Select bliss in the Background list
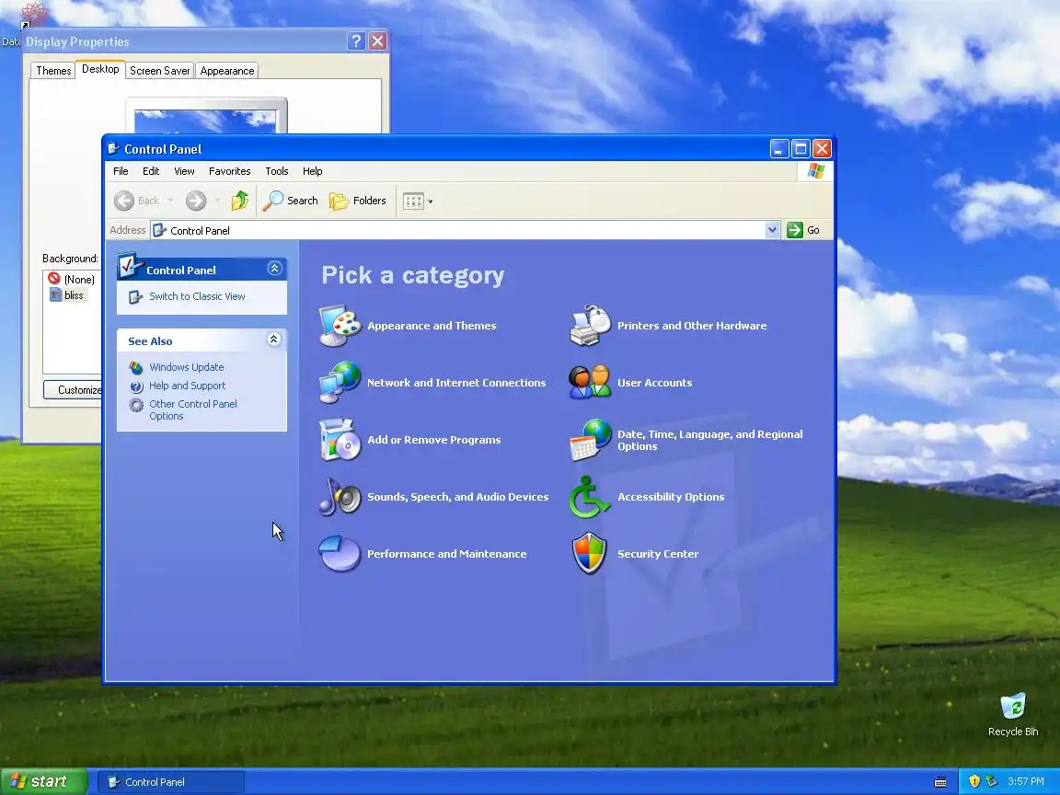 66,295
